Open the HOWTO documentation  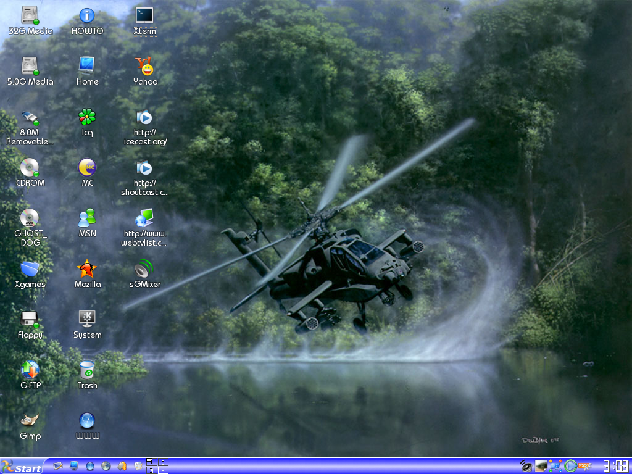86,15
